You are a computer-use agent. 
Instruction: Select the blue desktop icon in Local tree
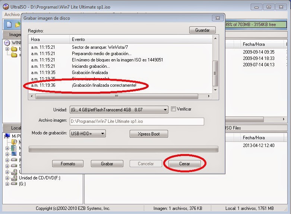pos(14,154)
